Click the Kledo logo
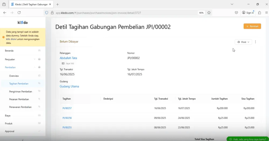Screen dimensions: 269x141 pos(23,23)
